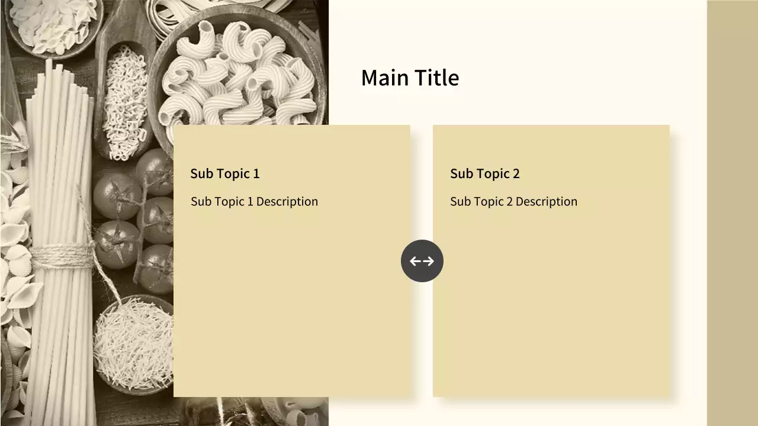The height and width of the screenshot is (426, 758).
Task: Click the shell pasta bowl at top-left
Action: point(53,24)
